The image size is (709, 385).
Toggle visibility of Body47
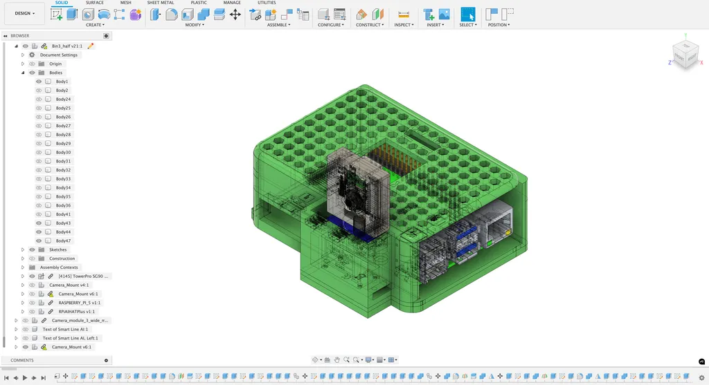[x=39, y=241]
